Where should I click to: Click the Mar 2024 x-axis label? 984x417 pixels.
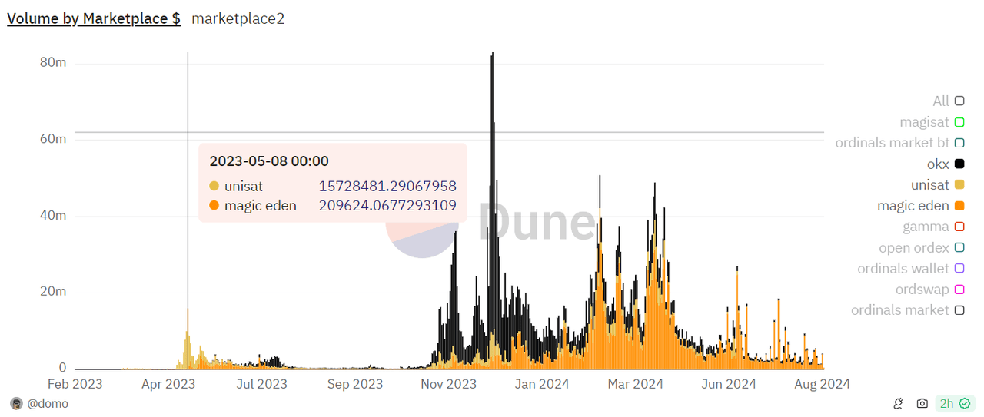tap(636, 383)
